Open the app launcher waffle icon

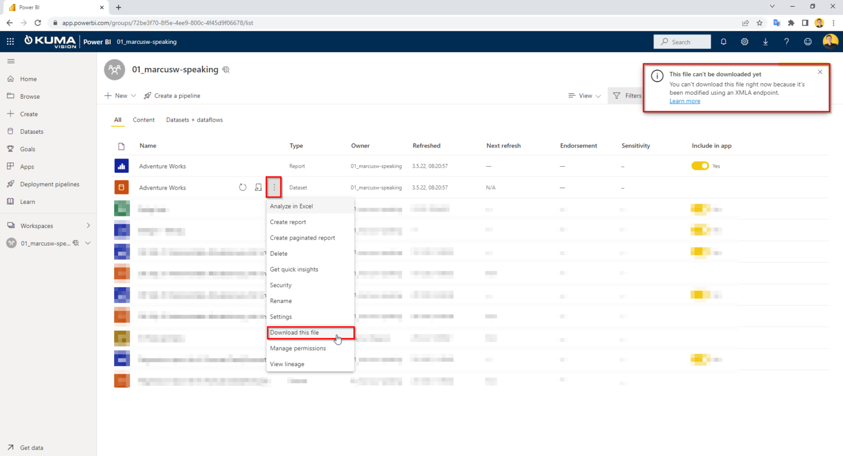[10, 41]
